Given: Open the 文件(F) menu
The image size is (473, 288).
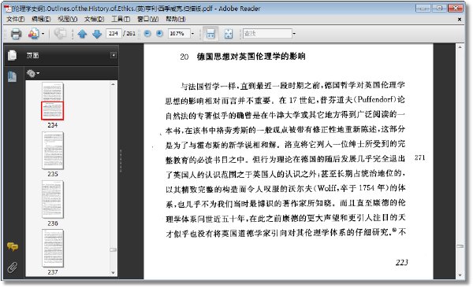Looking at the screenshot, I should [x=16, y=19].
